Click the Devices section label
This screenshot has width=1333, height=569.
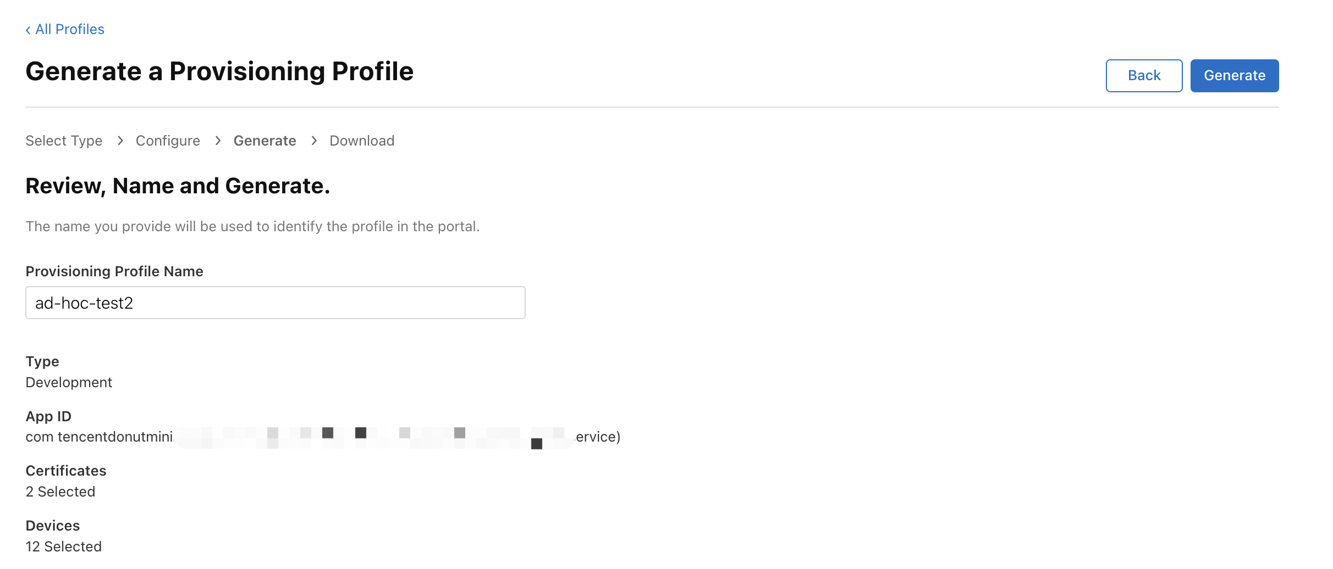[53, 526]
